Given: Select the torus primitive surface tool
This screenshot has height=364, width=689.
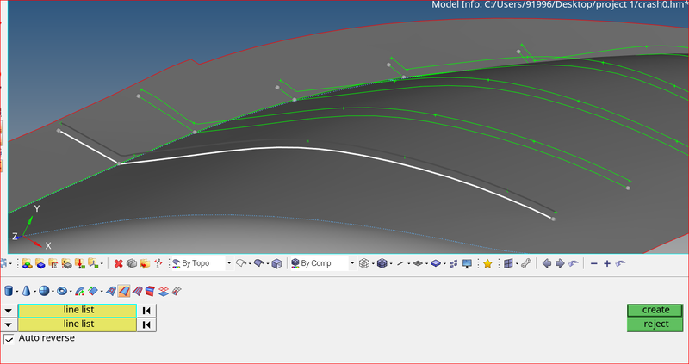Looking at the screenshot, I should point(62,291).
